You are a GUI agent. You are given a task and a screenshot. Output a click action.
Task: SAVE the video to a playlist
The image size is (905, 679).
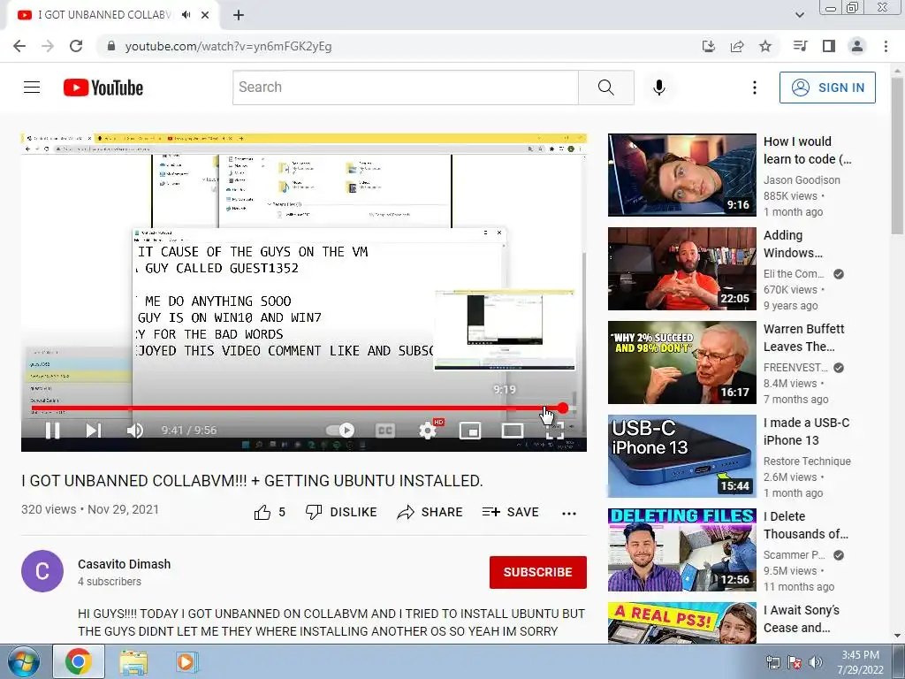510,512
